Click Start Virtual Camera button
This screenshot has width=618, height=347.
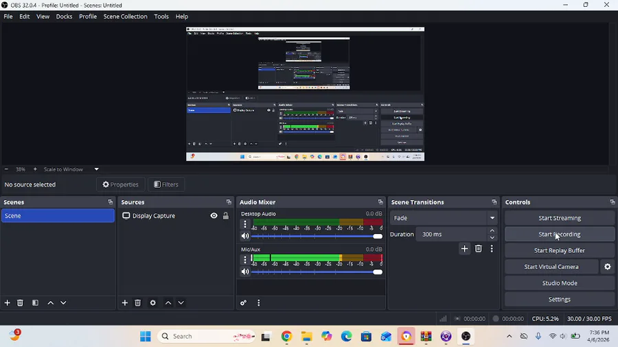[x=551, y=267]
